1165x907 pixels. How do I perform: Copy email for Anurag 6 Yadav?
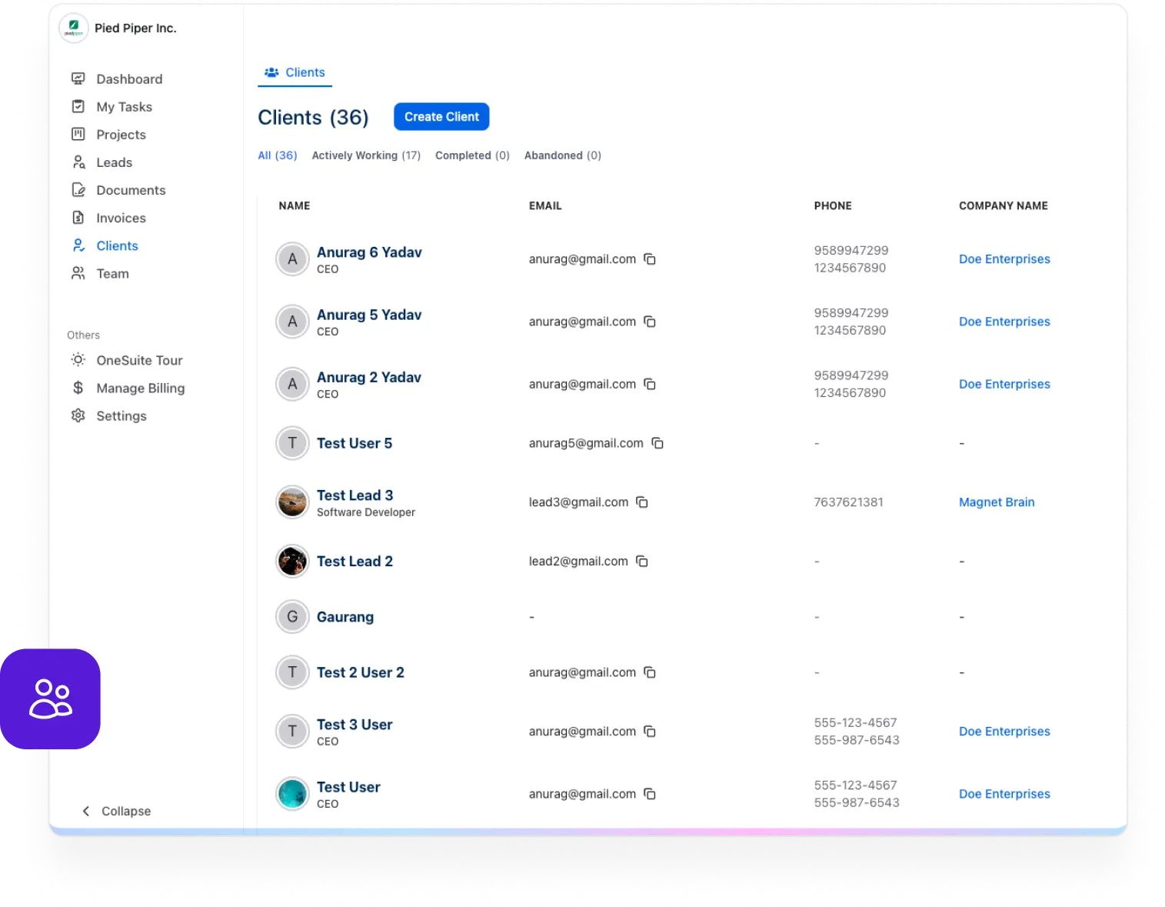(x=650, y=259)
